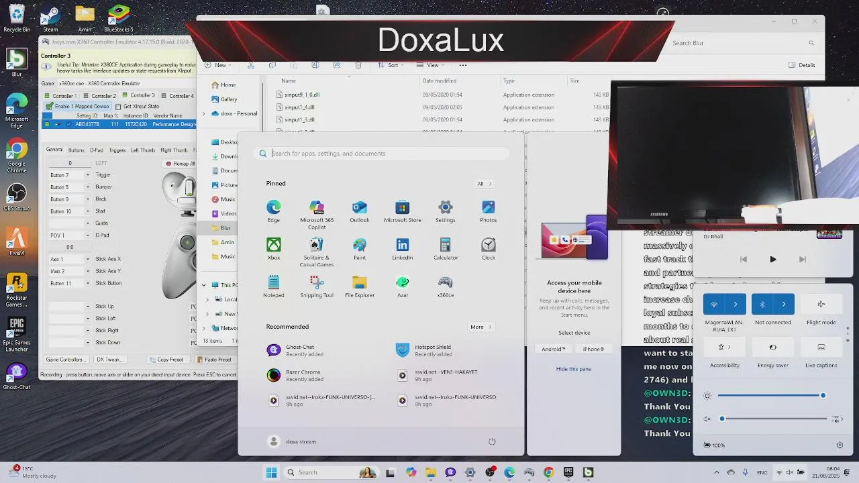This screenshot has width=859, height=483.
Task: Play media in quick settings player
Action: click(772, 259)
